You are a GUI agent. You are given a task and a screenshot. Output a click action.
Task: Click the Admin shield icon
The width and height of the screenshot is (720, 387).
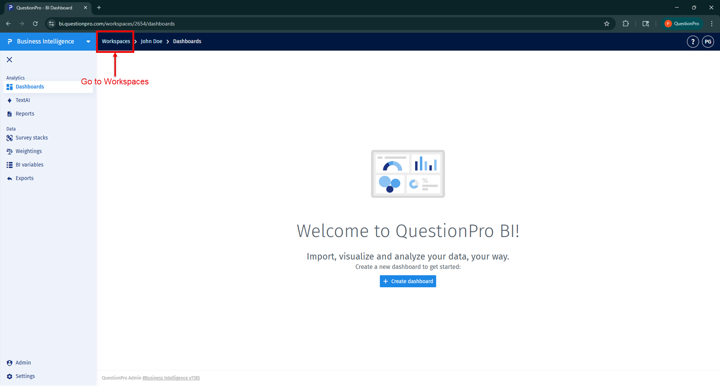[x=10, y=363]
